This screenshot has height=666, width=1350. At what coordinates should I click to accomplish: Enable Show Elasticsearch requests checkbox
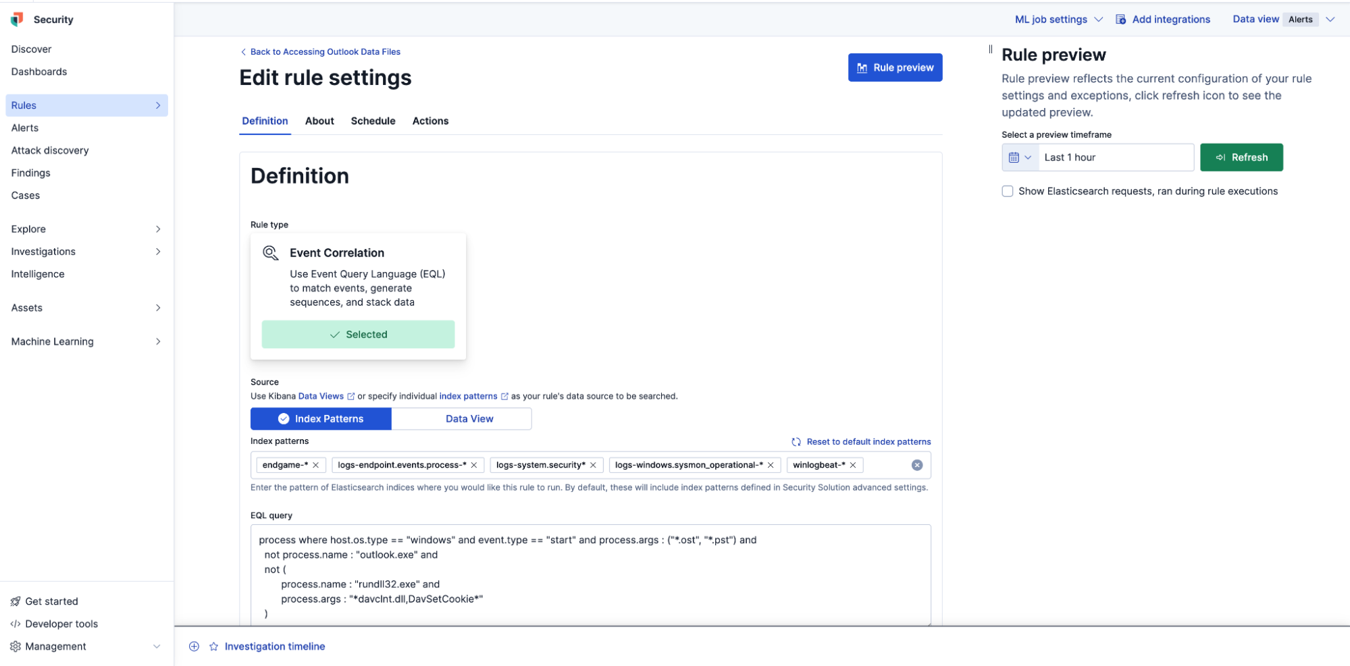(x=1007, y=191)
